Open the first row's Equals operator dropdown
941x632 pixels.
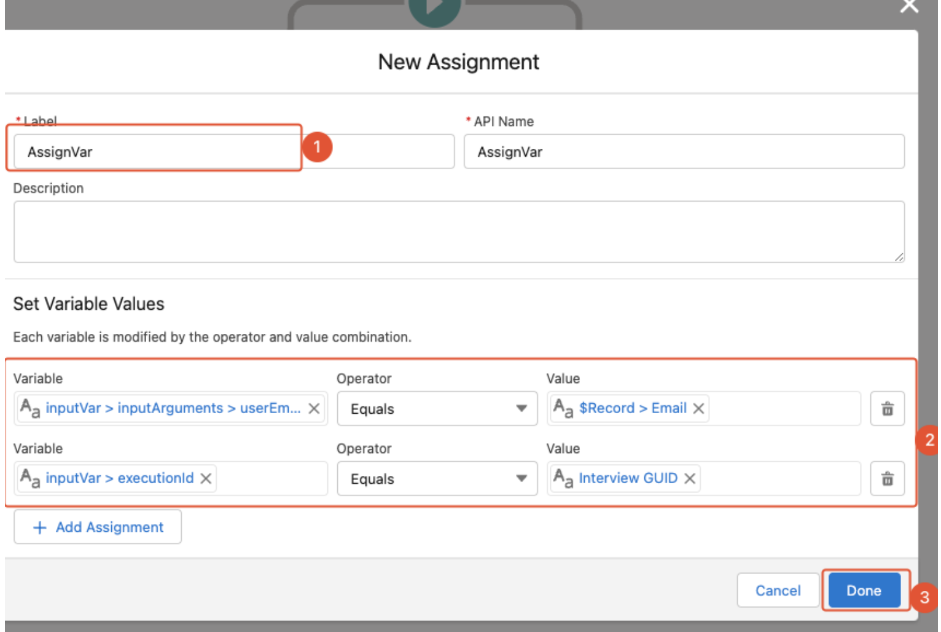click(437, 409)
